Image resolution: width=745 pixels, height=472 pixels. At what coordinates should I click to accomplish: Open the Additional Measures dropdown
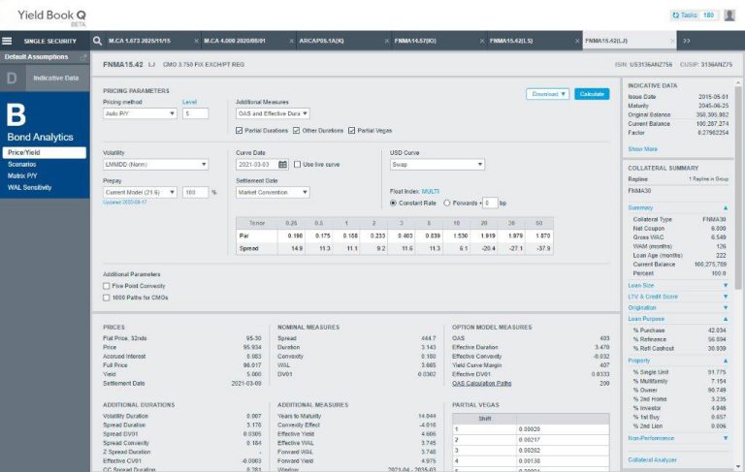point(273,113)
